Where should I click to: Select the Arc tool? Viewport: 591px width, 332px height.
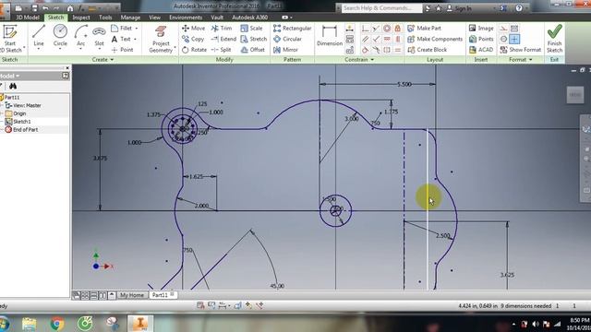(x=80, y=36)
